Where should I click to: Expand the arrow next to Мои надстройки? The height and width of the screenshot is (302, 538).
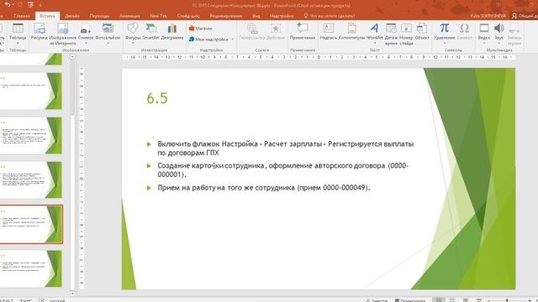point(233,39)
